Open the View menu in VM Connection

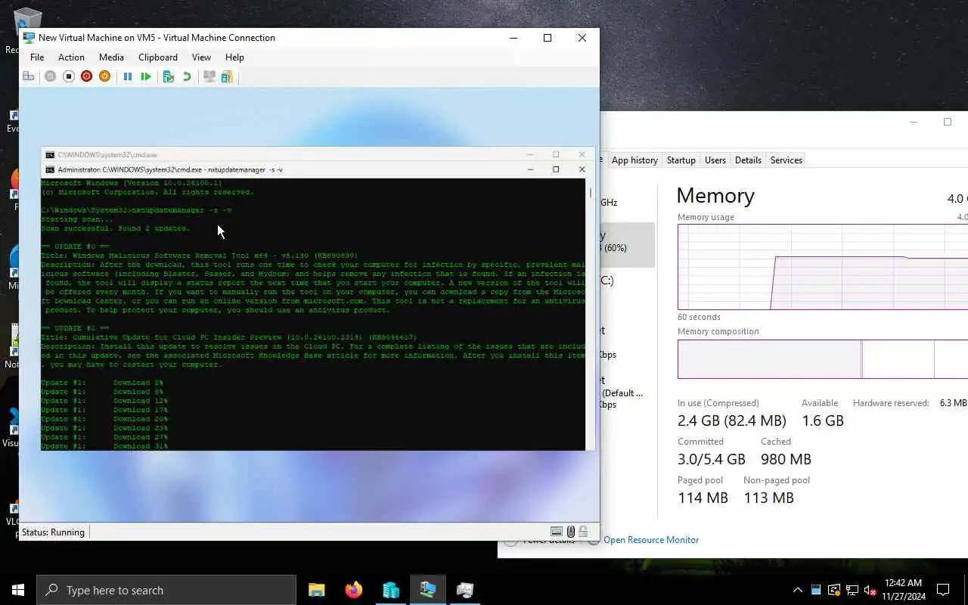(201, 57)
